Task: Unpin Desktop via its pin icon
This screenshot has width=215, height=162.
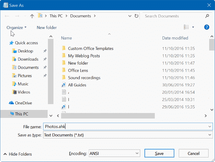Action: point(45,51)
